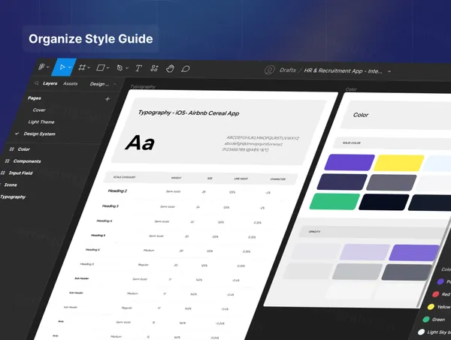451x340 pixels.
Task: Select the Move tool
Action: coord(62,67)
